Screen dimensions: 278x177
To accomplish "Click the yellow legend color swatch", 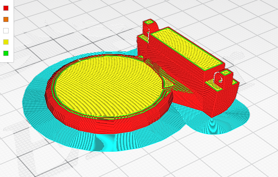I will pos(6,42).
